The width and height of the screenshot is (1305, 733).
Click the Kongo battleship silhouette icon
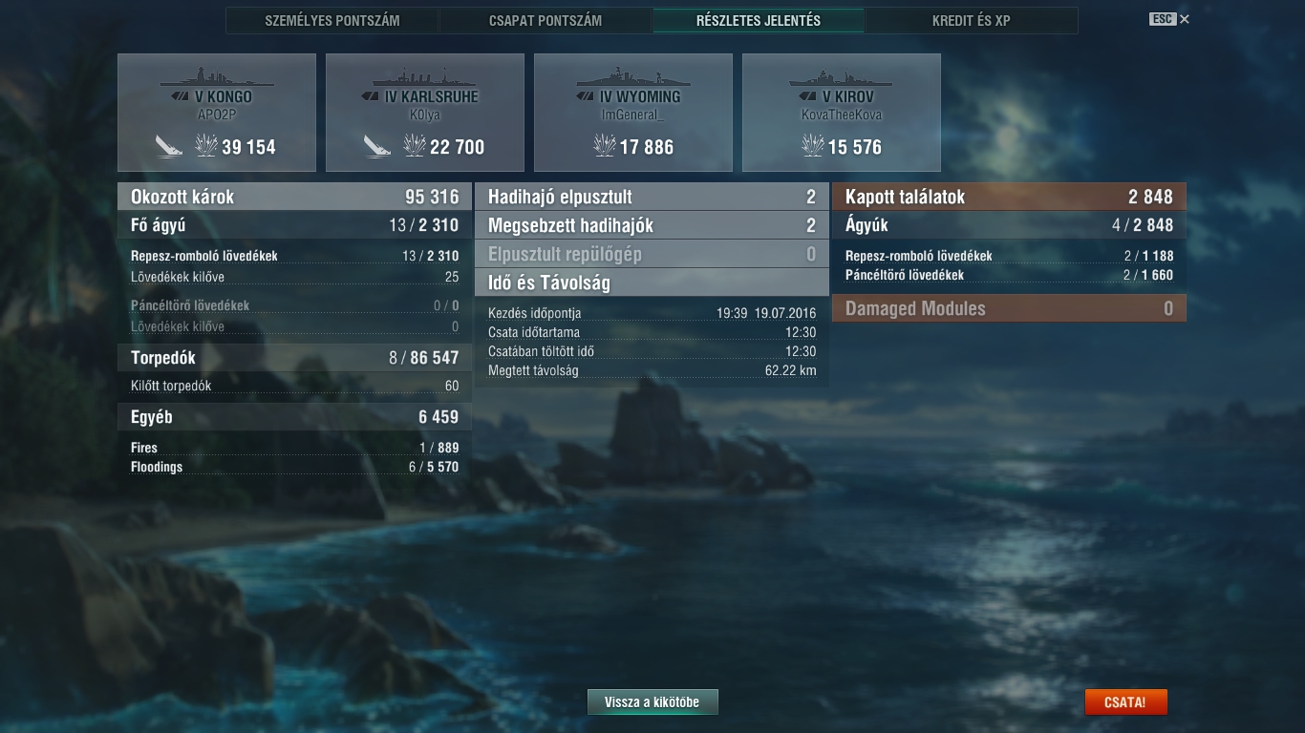[x=217, y=76]
